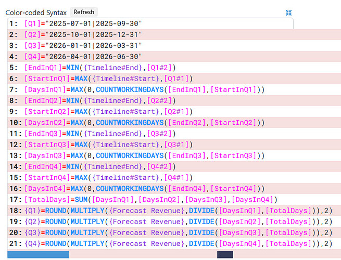341x260 pixels.
Task: Click the StartInQ2 variable on line 9
Action: pyautogui.click(x=47, y=112)
